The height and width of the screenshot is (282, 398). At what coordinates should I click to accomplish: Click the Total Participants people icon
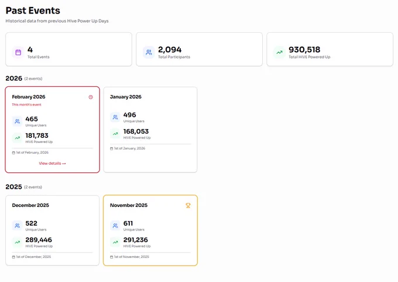point(149,52)
